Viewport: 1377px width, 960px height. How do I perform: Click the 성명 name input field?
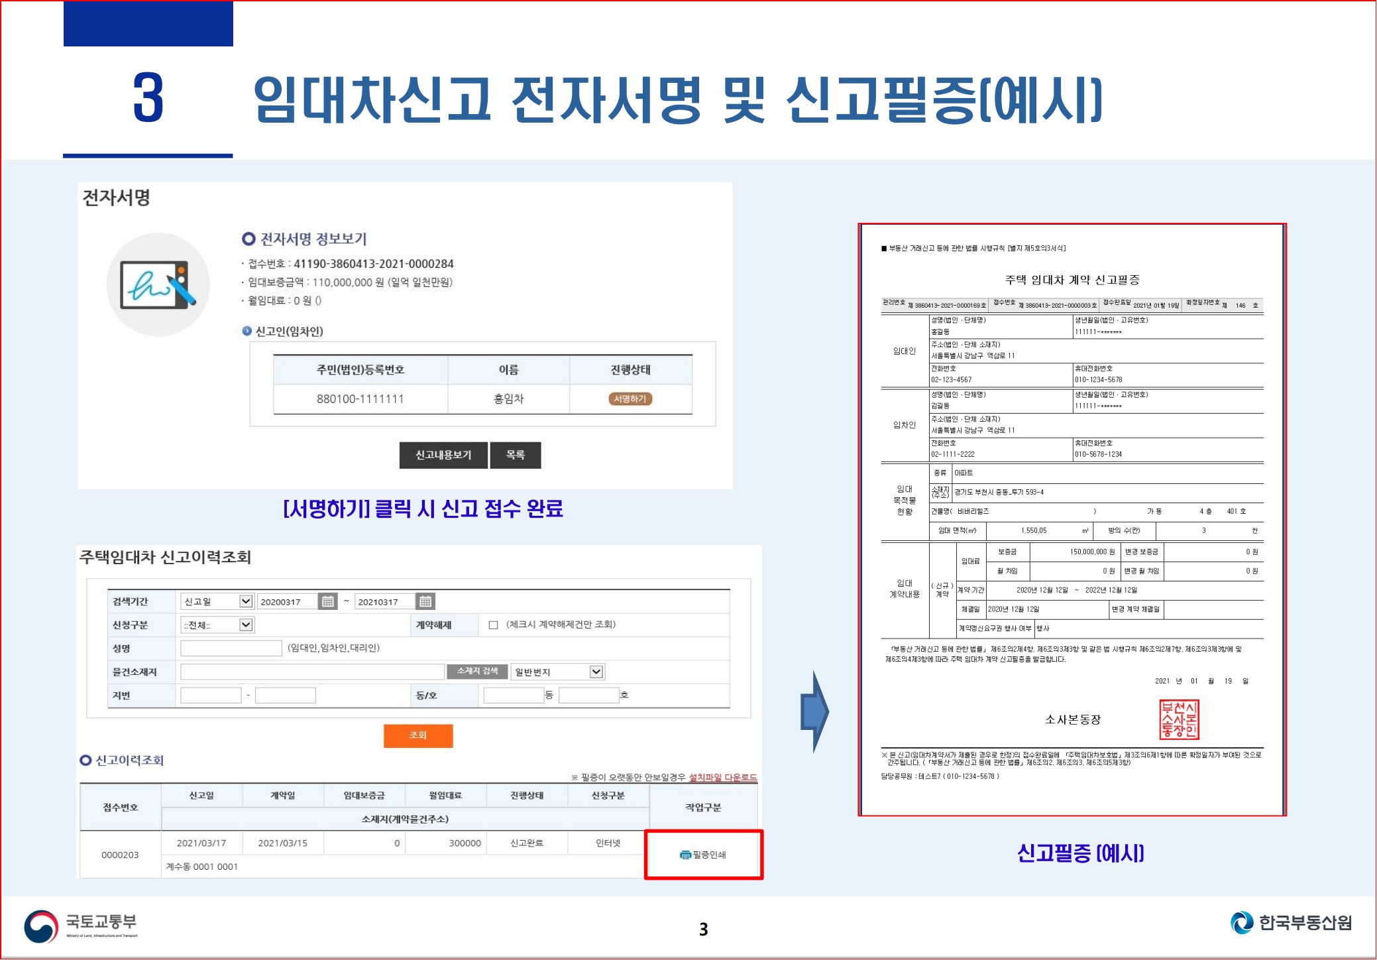231,648
